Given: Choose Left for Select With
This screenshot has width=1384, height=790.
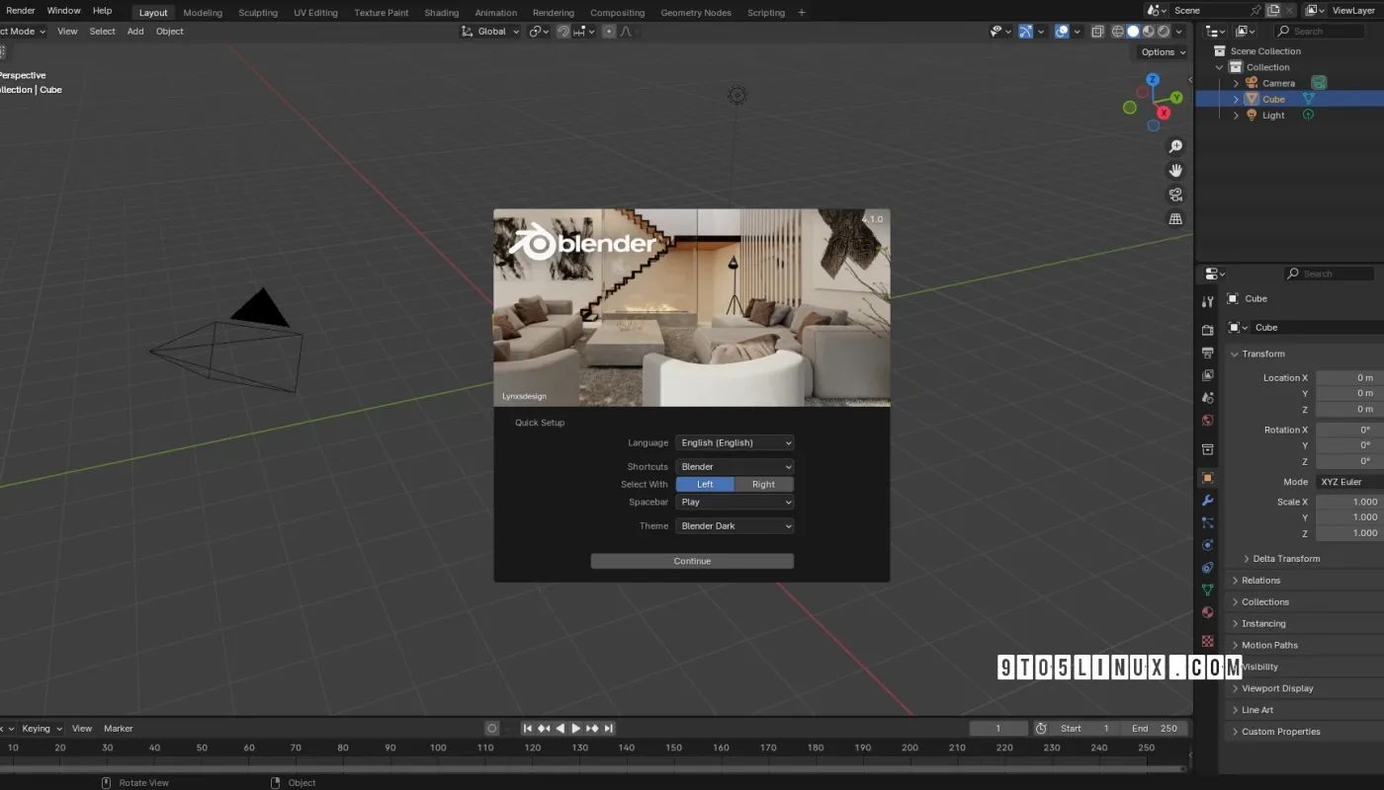Looking at the screenshot, I should (x=705, y=484).
